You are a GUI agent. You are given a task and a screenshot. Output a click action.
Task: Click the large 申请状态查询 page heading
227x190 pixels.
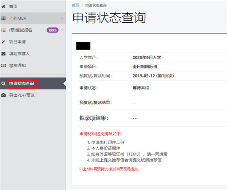point(109,18)
